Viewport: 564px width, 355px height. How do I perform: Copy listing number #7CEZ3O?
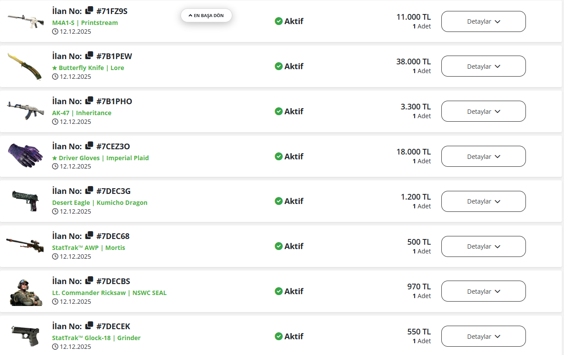pyautogui.click(x=89, y=146)
